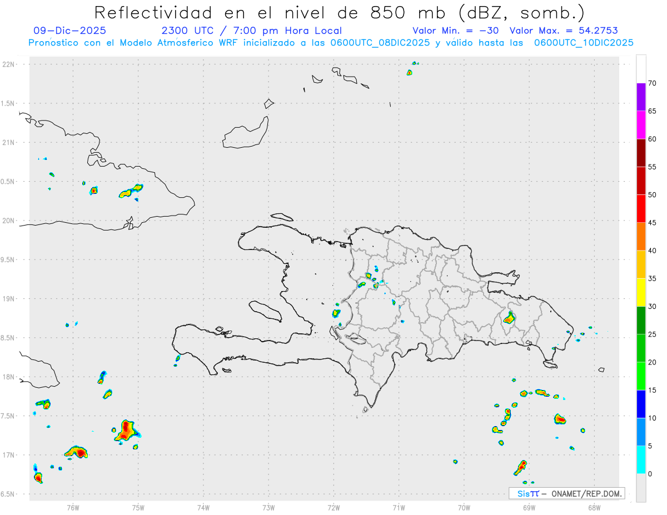The width and height of the screenshot is (667, 515).
Task: Click the SisTT ONAMET/REP.DOM. logo box
Action: (566, 493)
